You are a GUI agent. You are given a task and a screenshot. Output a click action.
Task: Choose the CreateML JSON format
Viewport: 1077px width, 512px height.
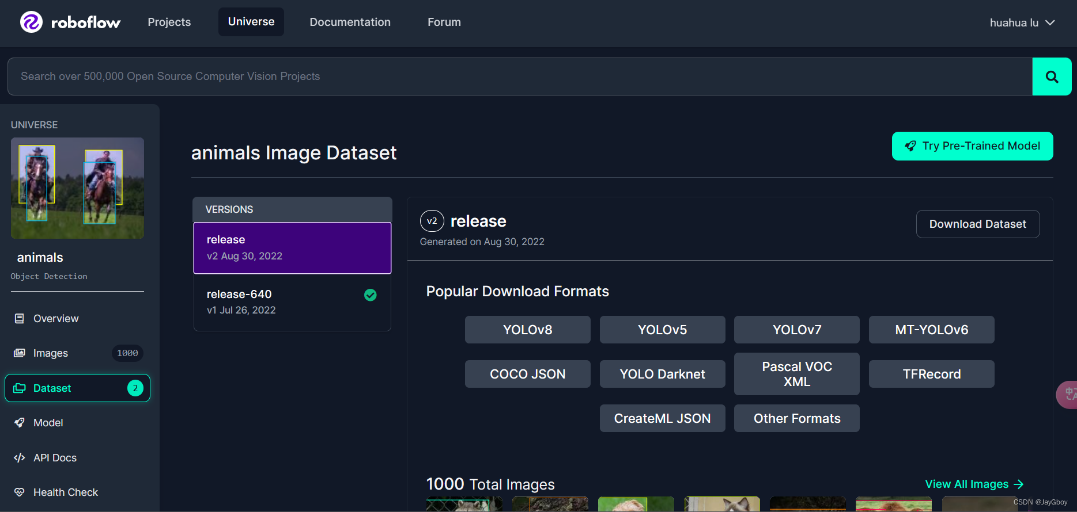[x=663, y=418]
